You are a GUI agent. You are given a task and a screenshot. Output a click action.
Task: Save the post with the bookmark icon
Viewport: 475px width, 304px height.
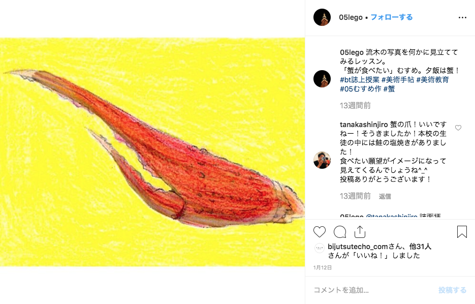(x=462, y=232)
